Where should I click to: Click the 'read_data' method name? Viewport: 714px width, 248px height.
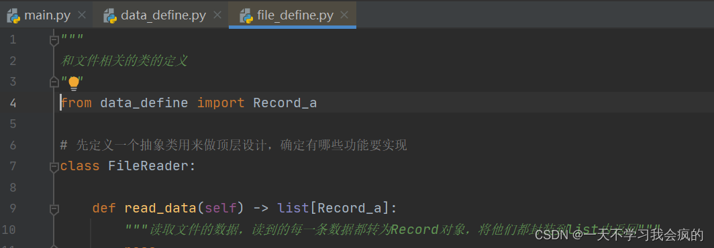click(160, 208)
